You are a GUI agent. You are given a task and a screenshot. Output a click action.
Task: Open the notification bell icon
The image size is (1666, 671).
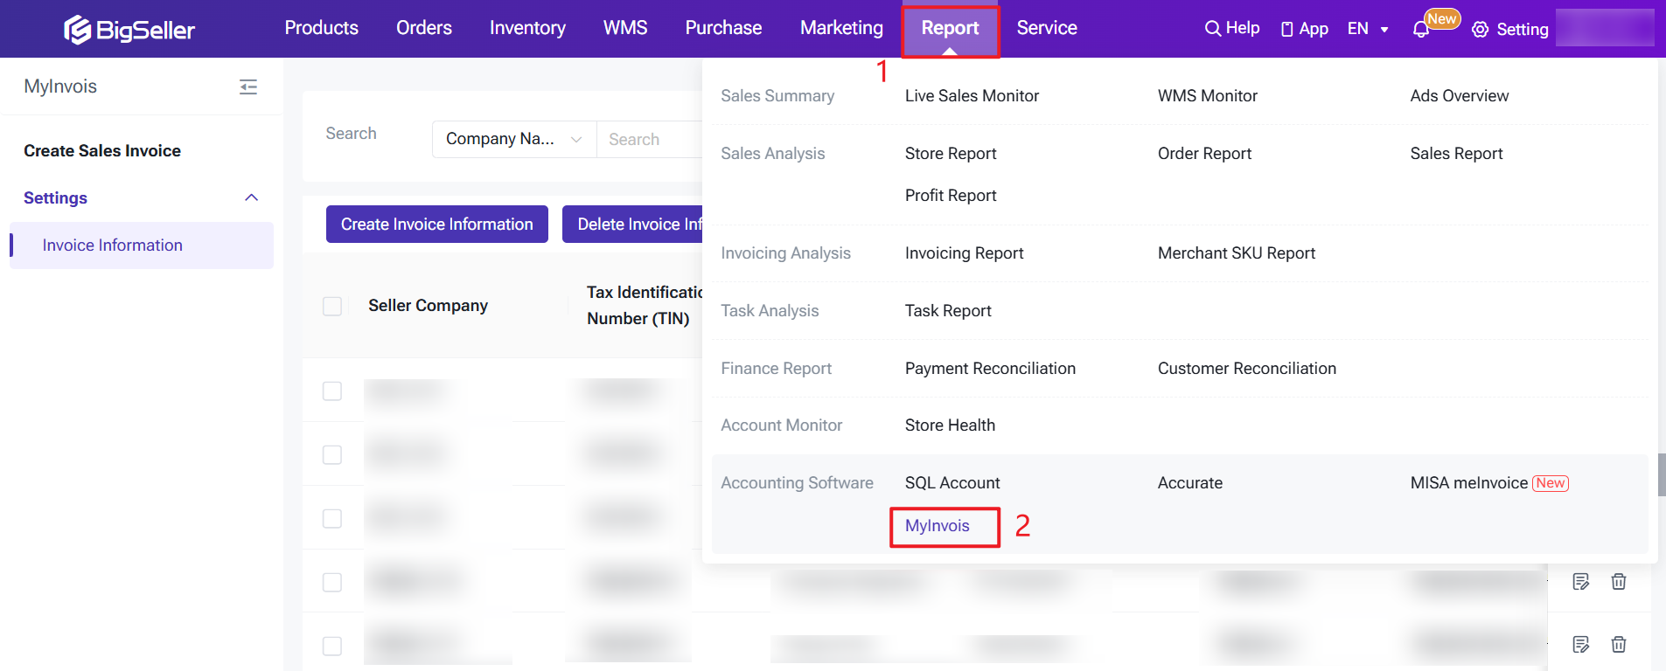[1420, 30]
